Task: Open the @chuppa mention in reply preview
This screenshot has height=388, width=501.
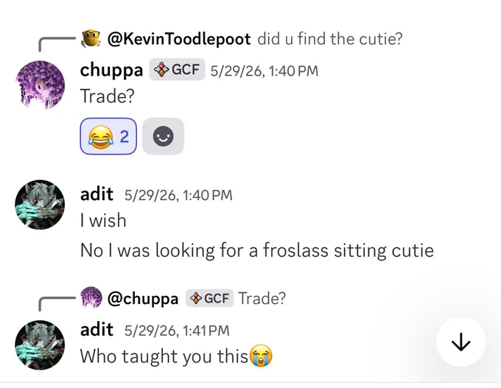Action: point(143,299)
